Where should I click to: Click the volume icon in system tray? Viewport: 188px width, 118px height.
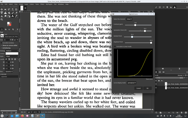click(171, 116)
